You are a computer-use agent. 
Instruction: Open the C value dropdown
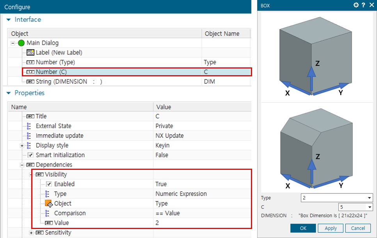370,207
